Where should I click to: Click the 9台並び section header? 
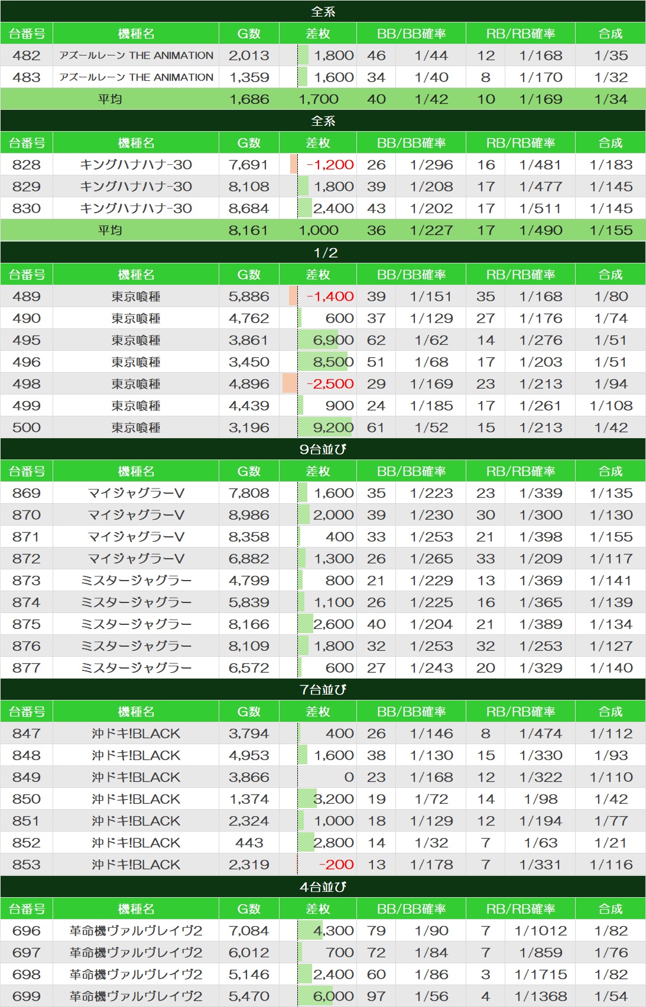coord(323,449)
